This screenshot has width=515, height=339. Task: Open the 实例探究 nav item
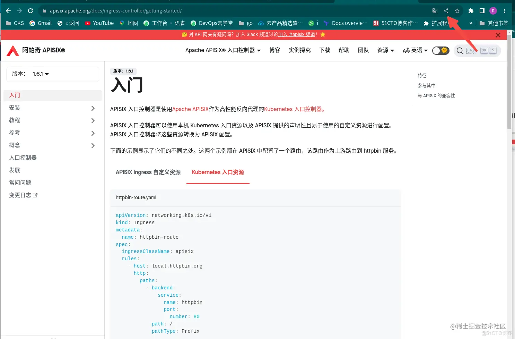299,50
